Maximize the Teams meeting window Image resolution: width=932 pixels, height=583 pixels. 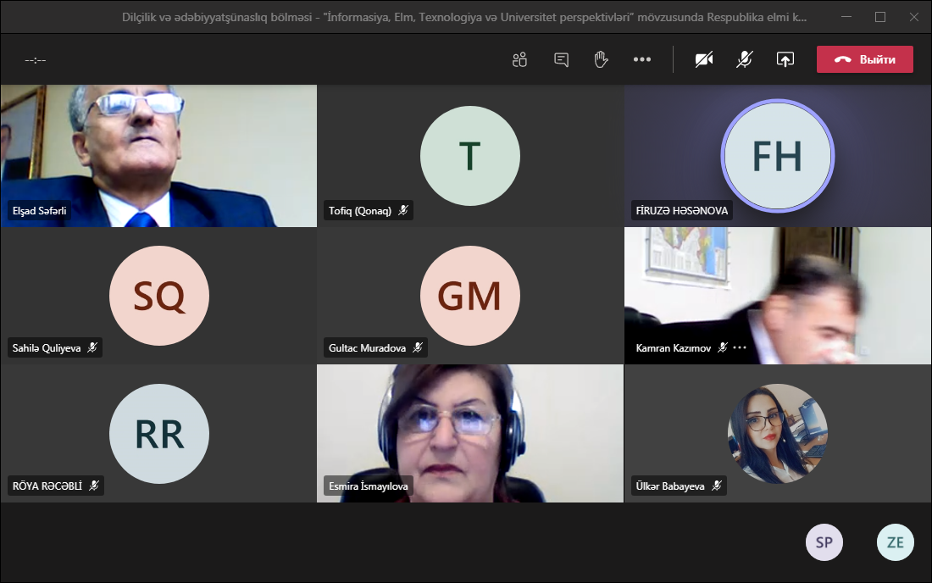pyautogui.click(x=880, y=17)
